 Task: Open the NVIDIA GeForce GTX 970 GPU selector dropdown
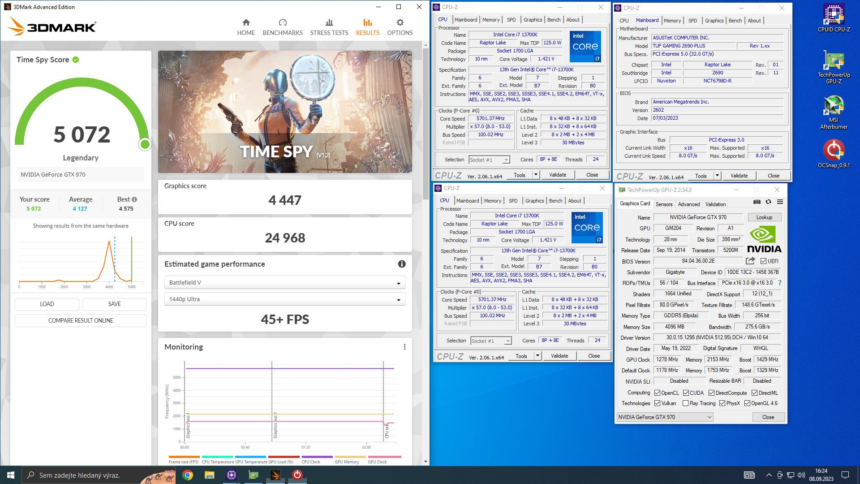click(x=665, y=417)
